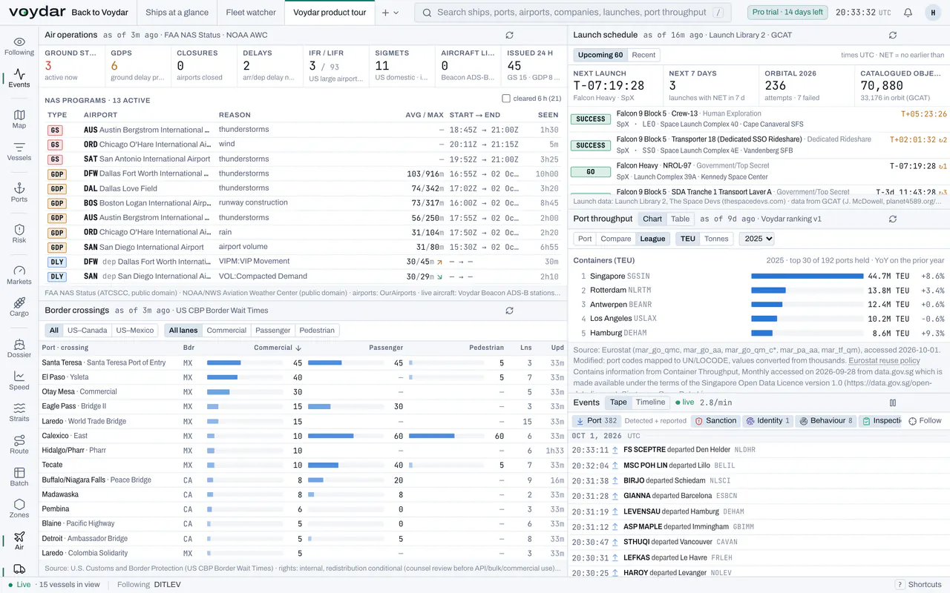Toggle the US–Canada border filter
This screenshot has height=593, width=950.
pos(88,331)
